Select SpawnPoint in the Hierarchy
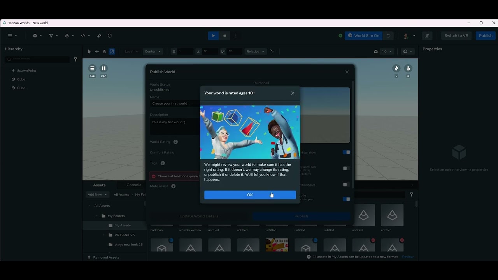Viewport: 498px width, 280px height. pyautogui.click(x=26, y=71)
